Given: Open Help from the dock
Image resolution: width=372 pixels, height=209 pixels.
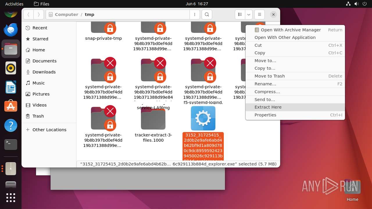Looking at the screenshot, I should click(x=11, y=125).
